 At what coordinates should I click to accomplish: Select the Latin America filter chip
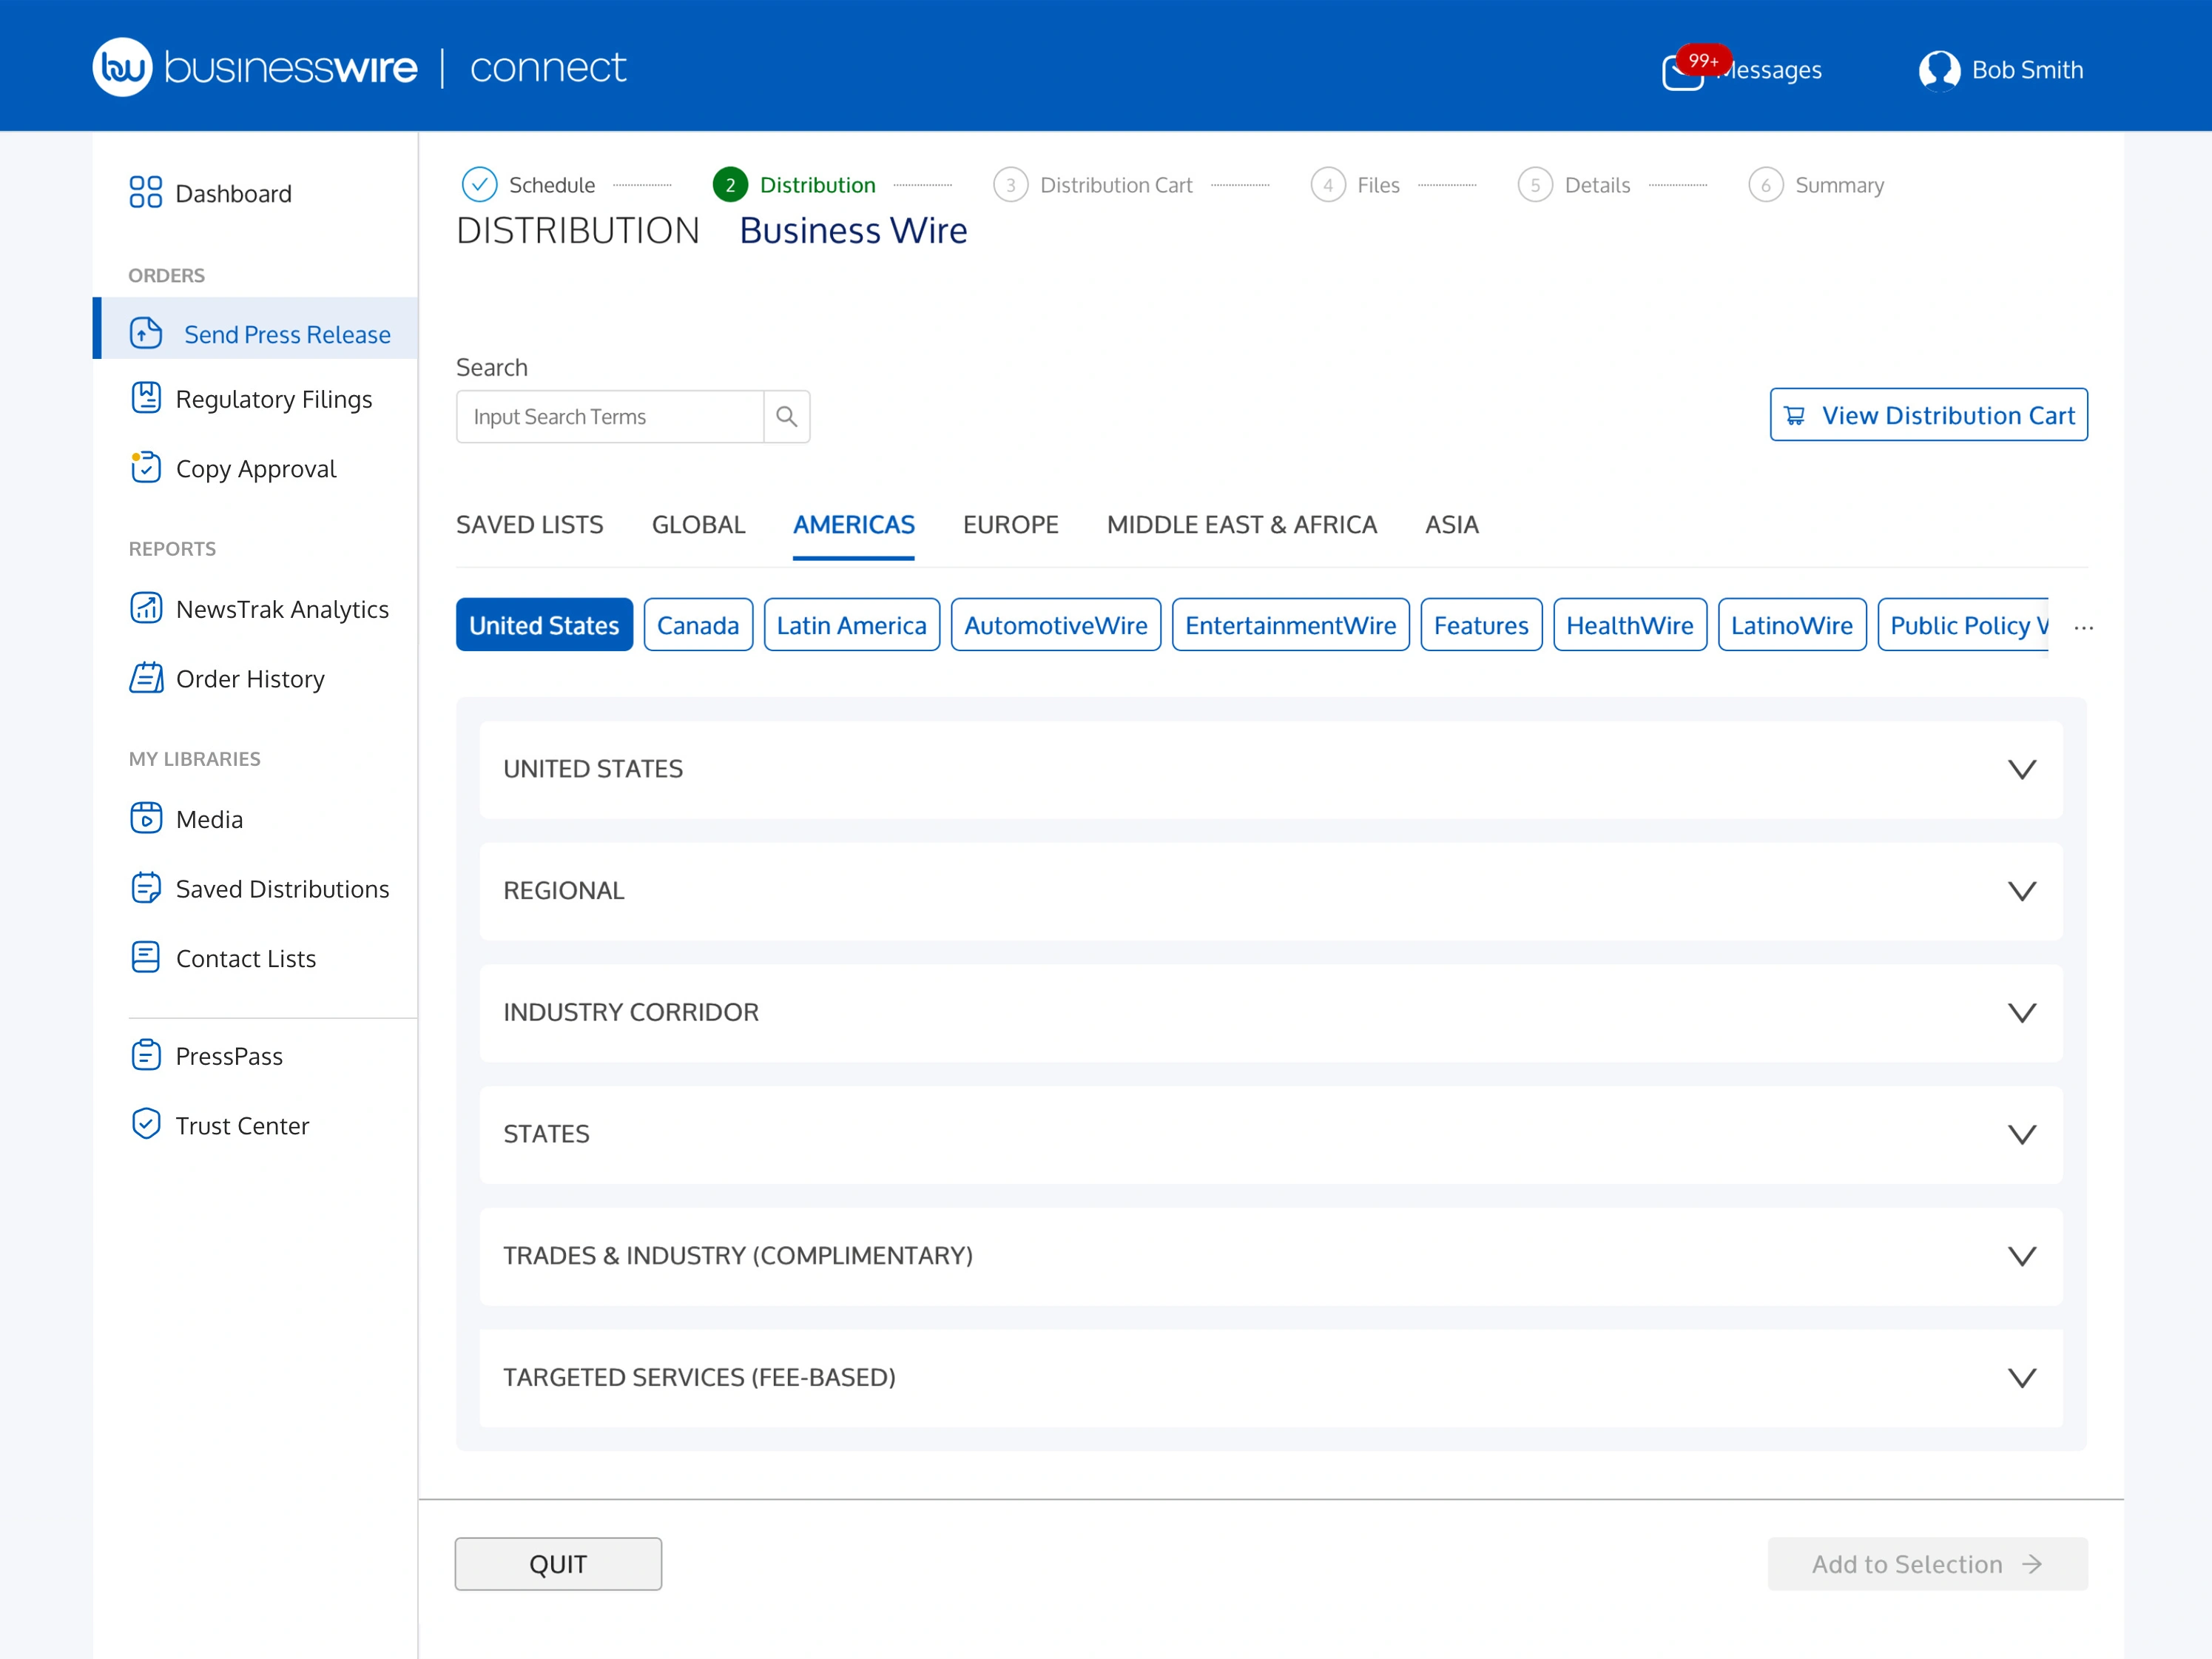[x=852, y=625]
